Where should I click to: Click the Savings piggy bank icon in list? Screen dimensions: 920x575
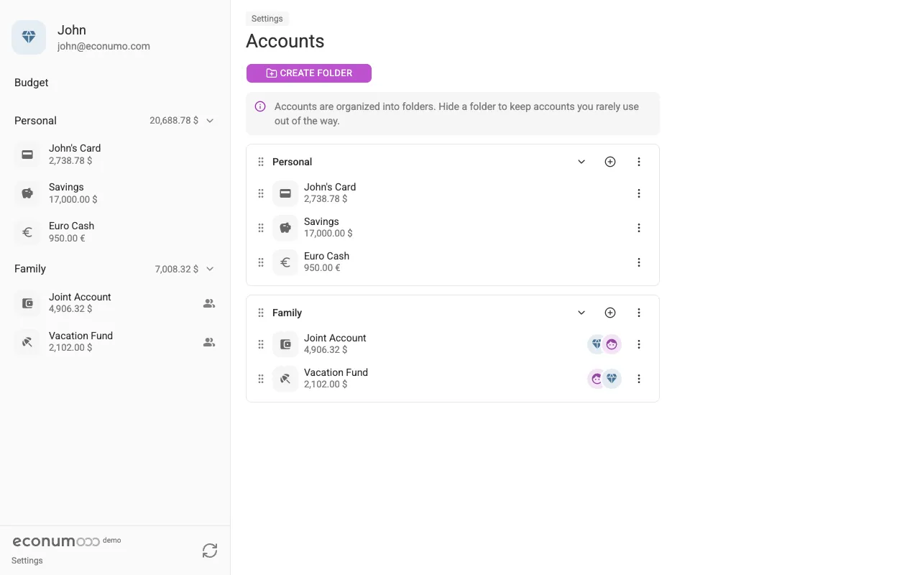pyautogui.click(x=285, y=228)
